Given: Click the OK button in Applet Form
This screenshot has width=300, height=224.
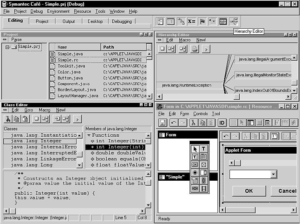Looking at the screenshot, I should 249,191.
